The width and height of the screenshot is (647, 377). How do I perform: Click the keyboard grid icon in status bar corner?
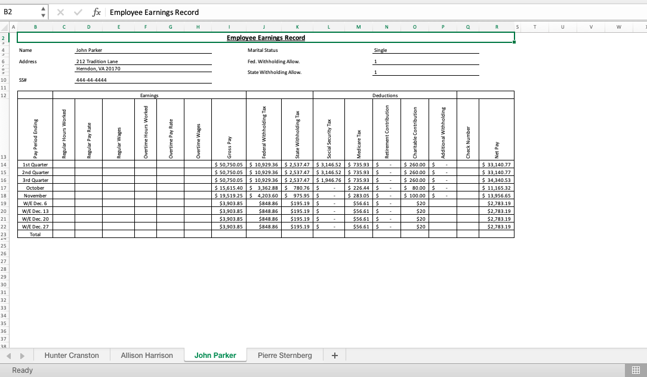pos(634,370)
